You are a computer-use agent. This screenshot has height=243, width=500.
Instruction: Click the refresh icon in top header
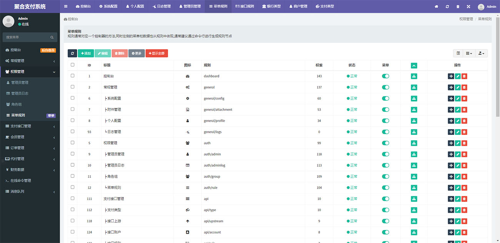pyautogui.click(x=447, y=7)
